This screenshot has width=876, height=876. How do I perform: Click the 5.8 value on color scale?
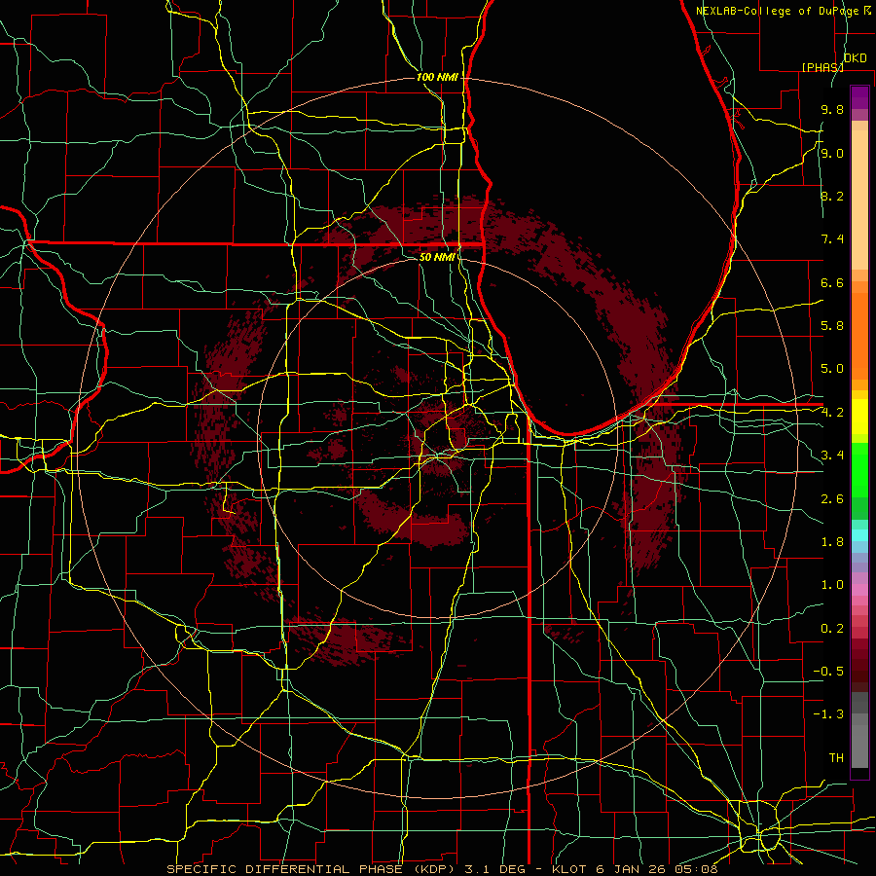[x=832, y=326]
